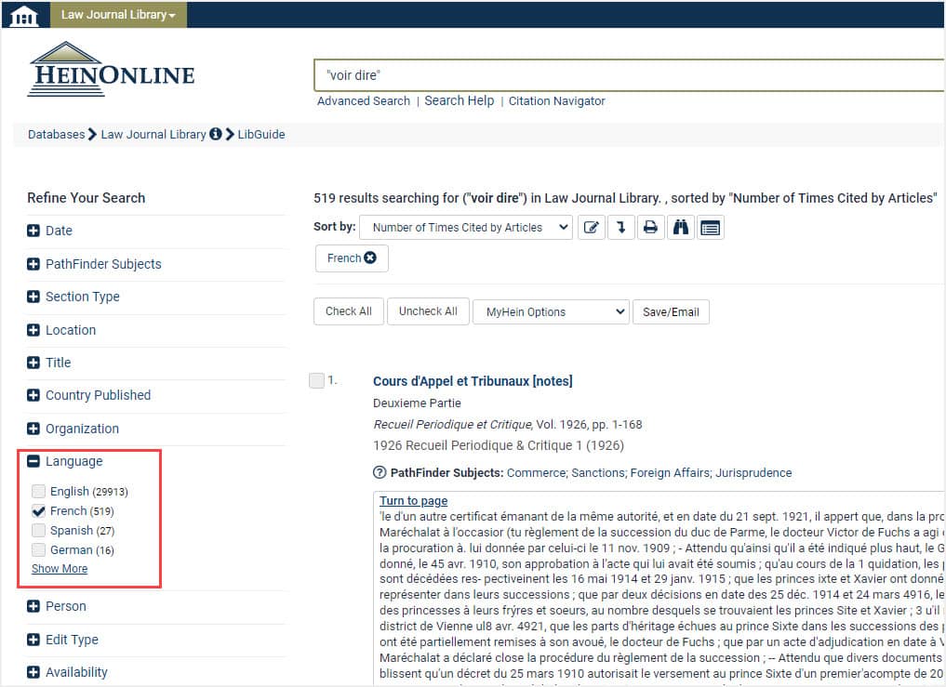The image size is (946, 687).
Task: Click the Turn to page link
Action: click(414, 501)
